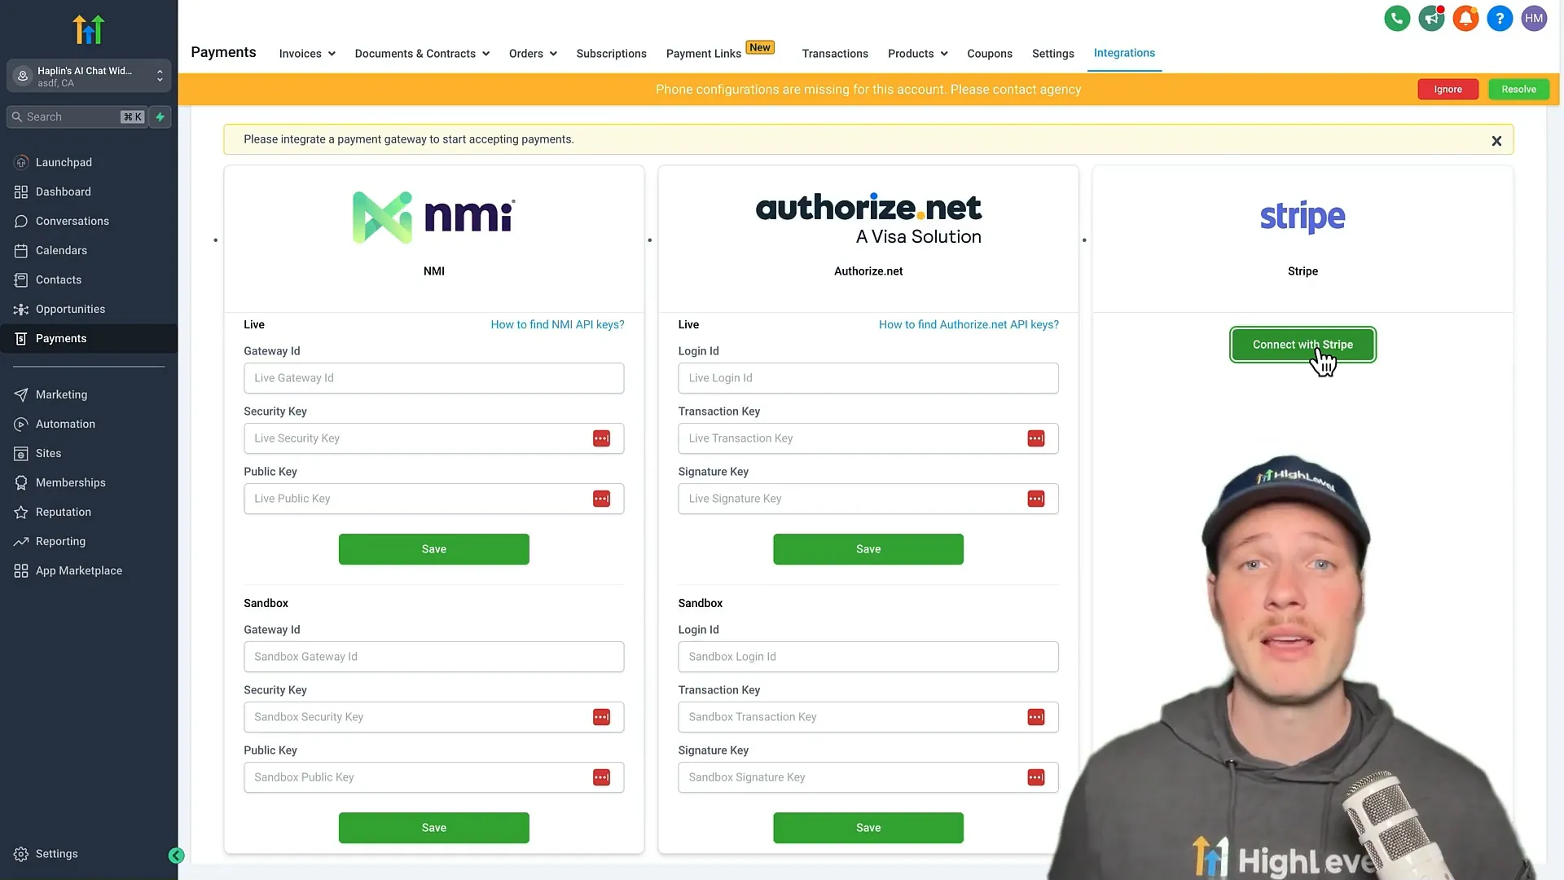Viewport: 1564px width, 880px height.
Task: Reveal the Live Signature Key
Action: 1035,499
